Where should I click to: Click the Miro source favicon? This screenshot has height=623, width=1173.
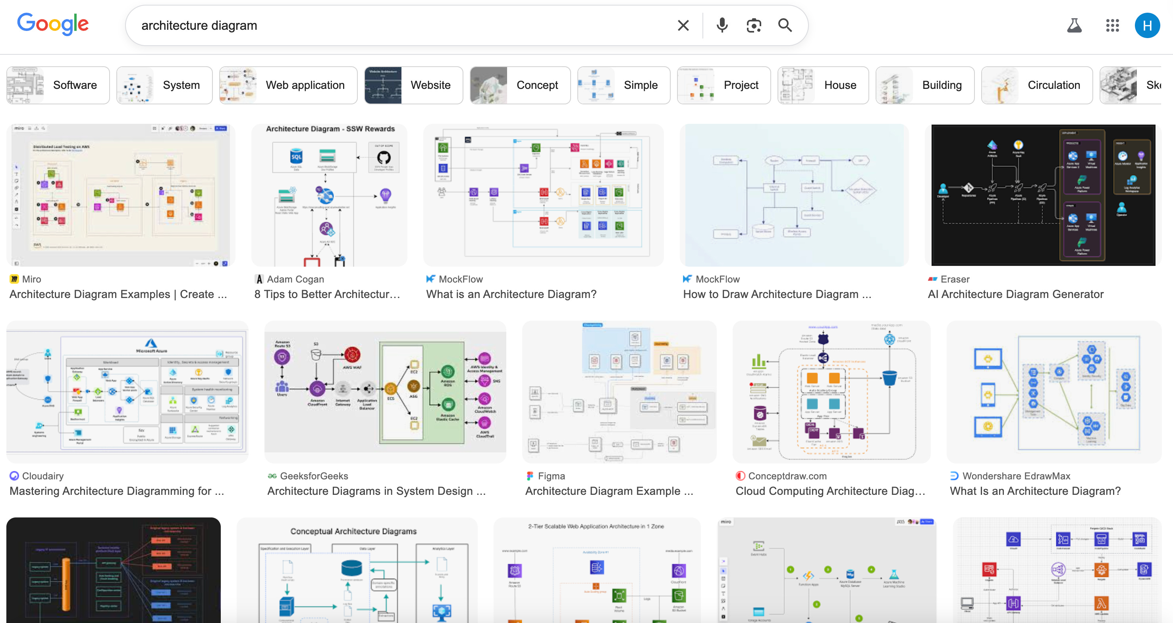[14, 279]
